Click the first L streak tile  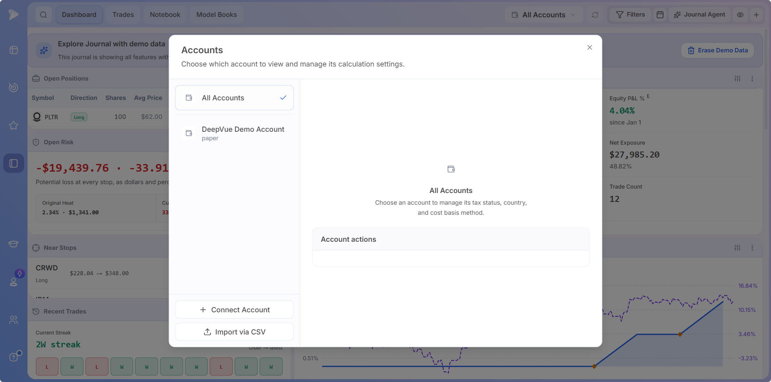pos(47,367)
